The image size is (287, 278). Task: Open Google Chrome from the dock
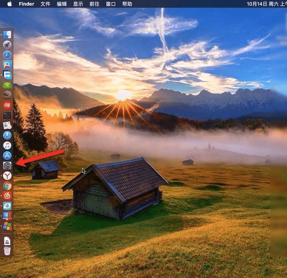7,186
